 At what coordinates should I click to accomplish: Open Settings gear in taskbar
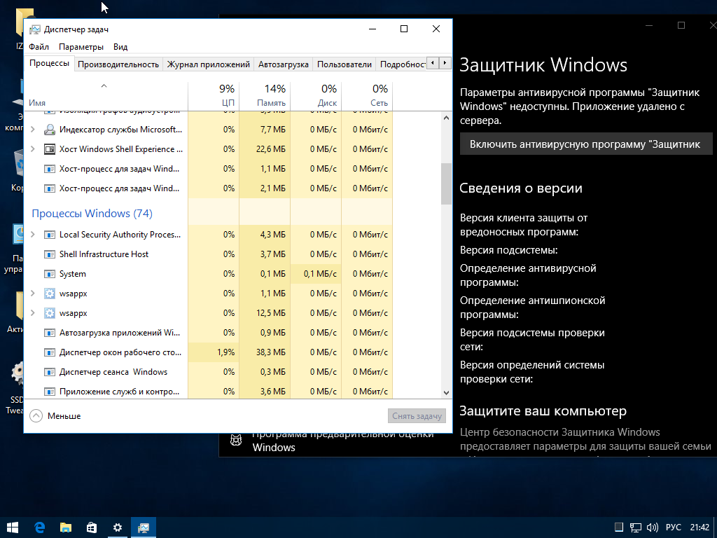pos(118,527)
